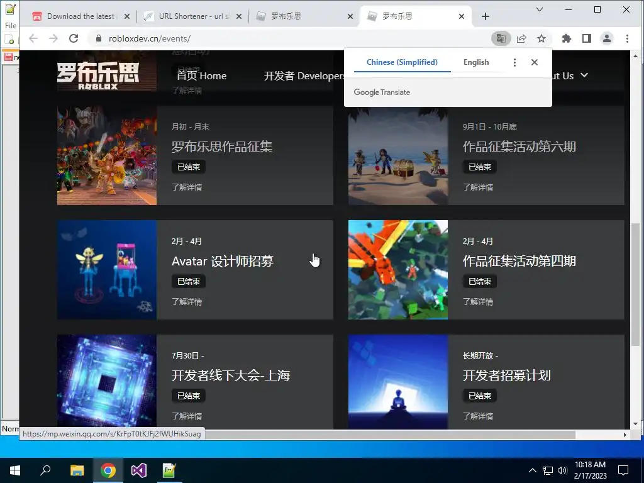Image resolution: width=644 pixels, height=483 pixels.
Task: Click the scrollbar up arrow
Action: tap(635, 56)
